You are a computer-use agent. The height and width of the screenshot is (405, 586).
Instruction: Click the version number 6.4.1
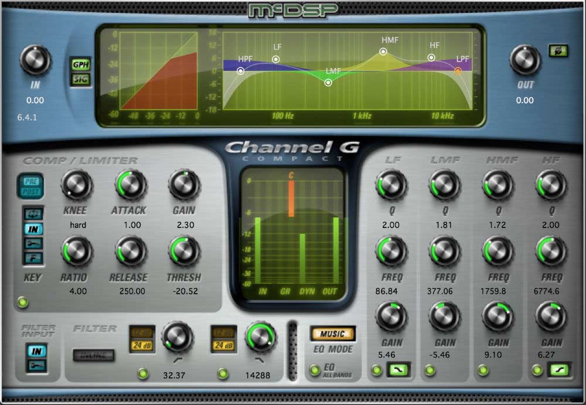[27, 117]
